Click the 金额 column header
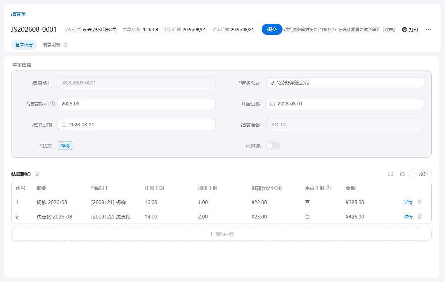445x282 pixels. click(351, 188)
